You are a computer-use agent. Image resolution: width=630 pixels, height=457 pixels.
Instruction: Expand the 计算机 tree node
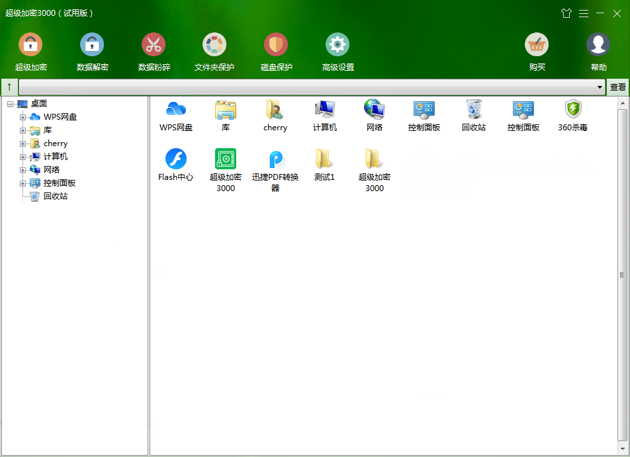23,157
